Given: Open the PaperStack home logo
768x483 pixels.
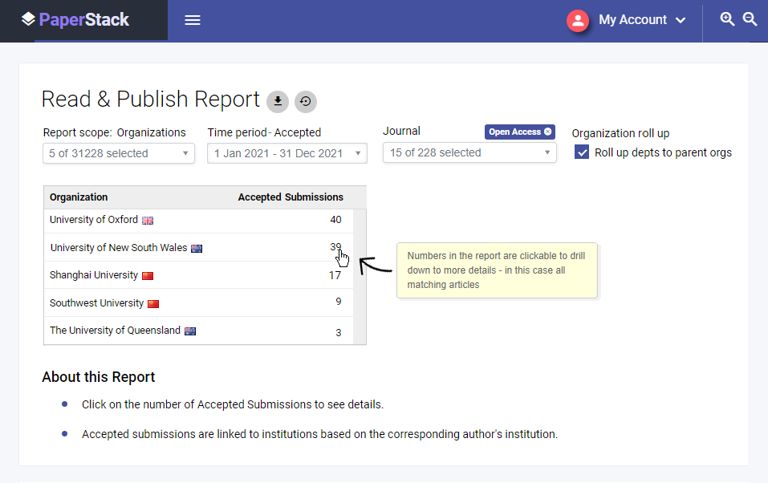Looking at the screenshot, I should pos(76,19).
